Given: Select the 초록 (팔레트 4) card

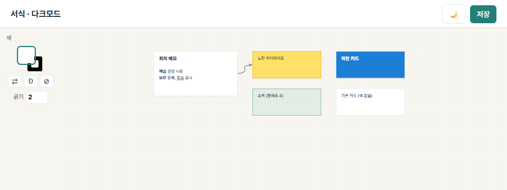Looking at the screenshot, I should (287, 102).
